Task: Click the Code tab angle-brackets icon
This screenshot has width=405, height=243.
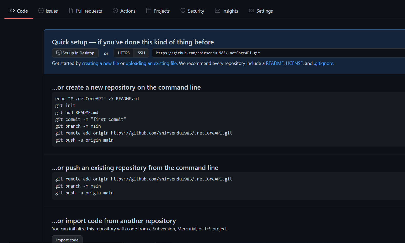Action: click(12, 11)
